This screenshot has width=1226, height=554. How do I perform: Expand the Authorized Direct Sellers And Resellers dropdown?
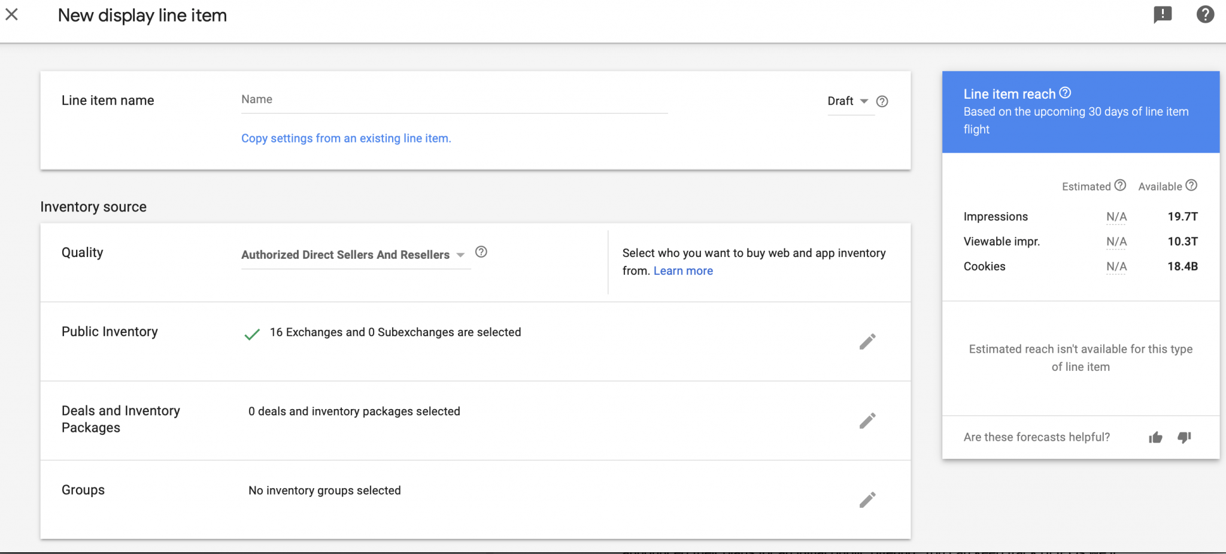(x=460, y=255)
